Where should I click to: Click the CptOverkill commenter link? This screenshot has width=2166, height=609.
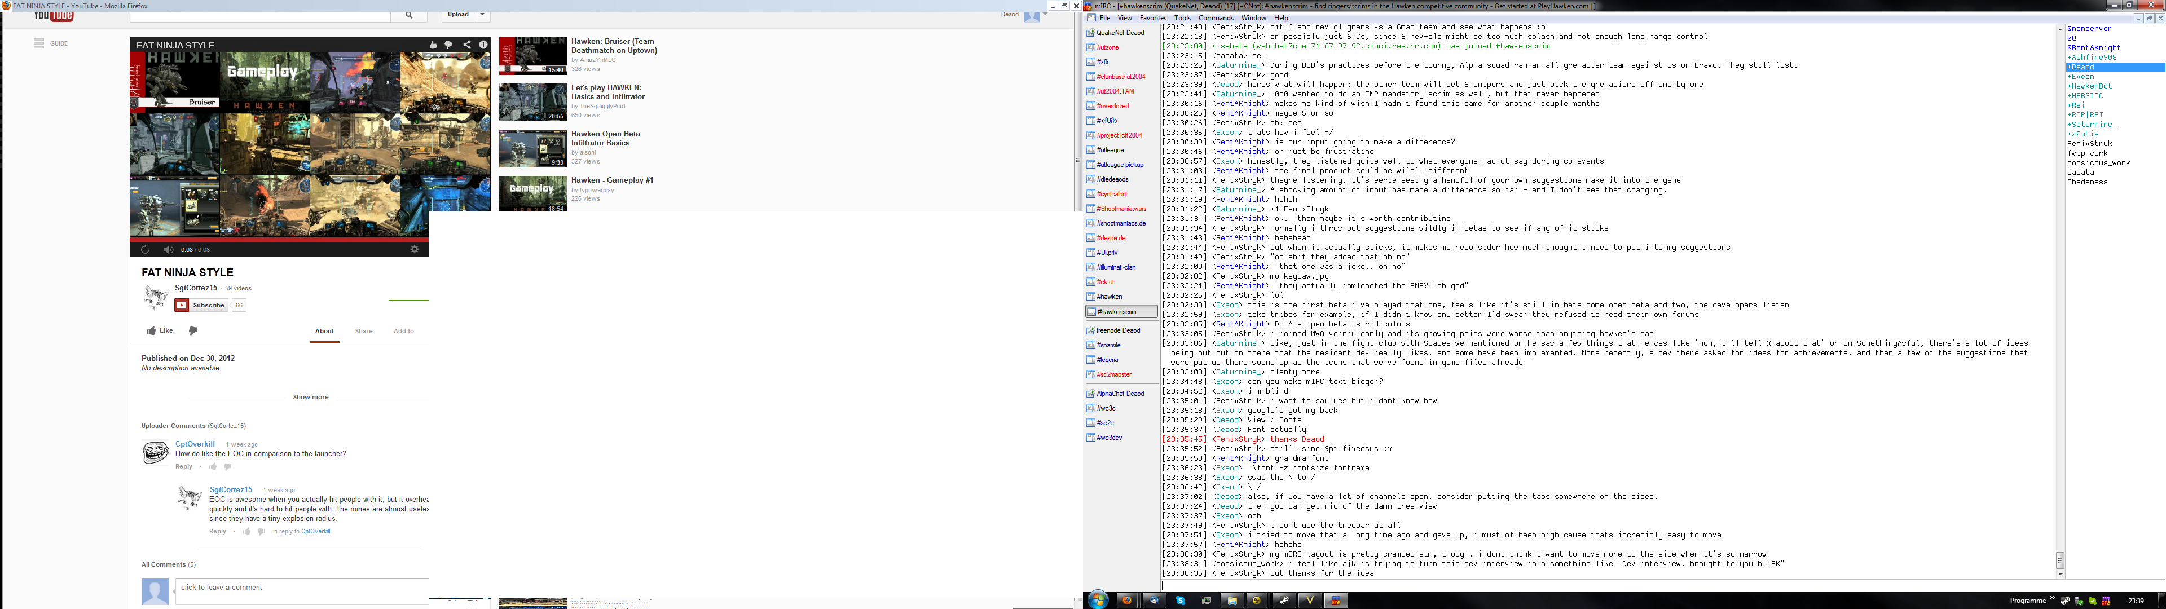coord(195,444)
